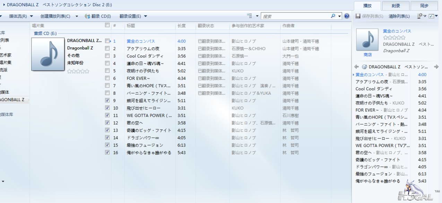The width and height of the screenshot is (442, 203).
Task: Uncheck the box for track 12 君の空へ
Action: (107, 122)
